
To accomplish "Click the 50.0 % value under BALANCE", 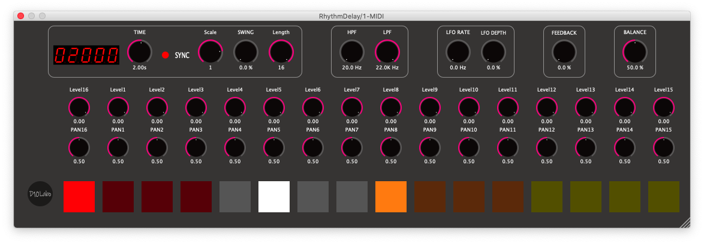I will 635,68.
